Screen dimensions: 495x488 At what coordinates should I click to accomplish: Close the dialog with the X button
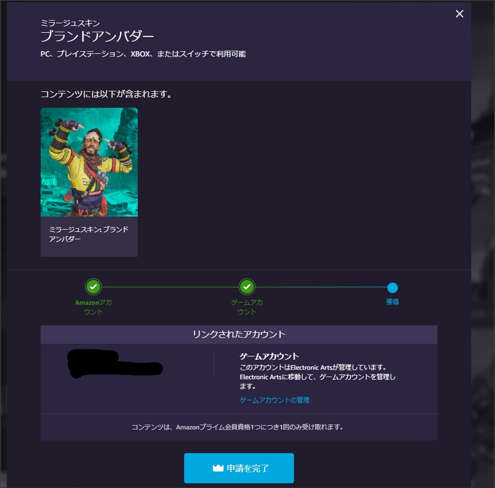[459, 14]
